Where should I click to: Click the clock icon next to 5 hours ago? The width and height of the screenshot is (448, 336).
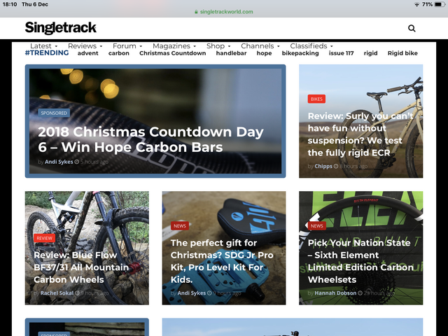(x=76, y=162)
